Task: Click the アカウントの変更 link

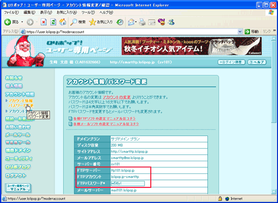Action: click(x=117, y=97)
